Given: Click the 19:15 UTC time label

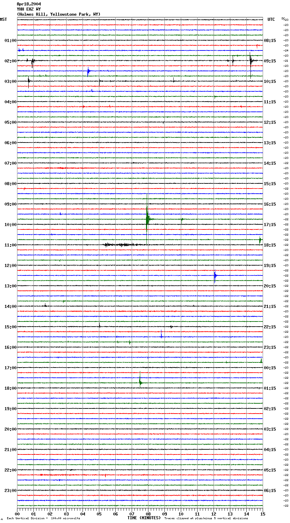Looking at the screenshot, I should pos(270,266).
